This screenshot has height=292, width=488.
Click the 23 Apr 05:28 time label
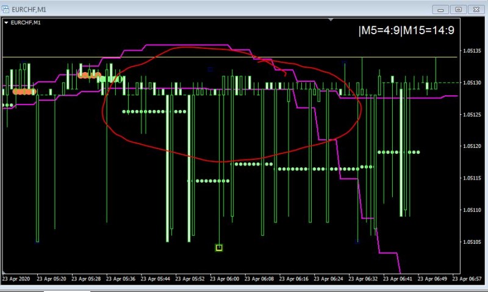[x=86, y=279]
